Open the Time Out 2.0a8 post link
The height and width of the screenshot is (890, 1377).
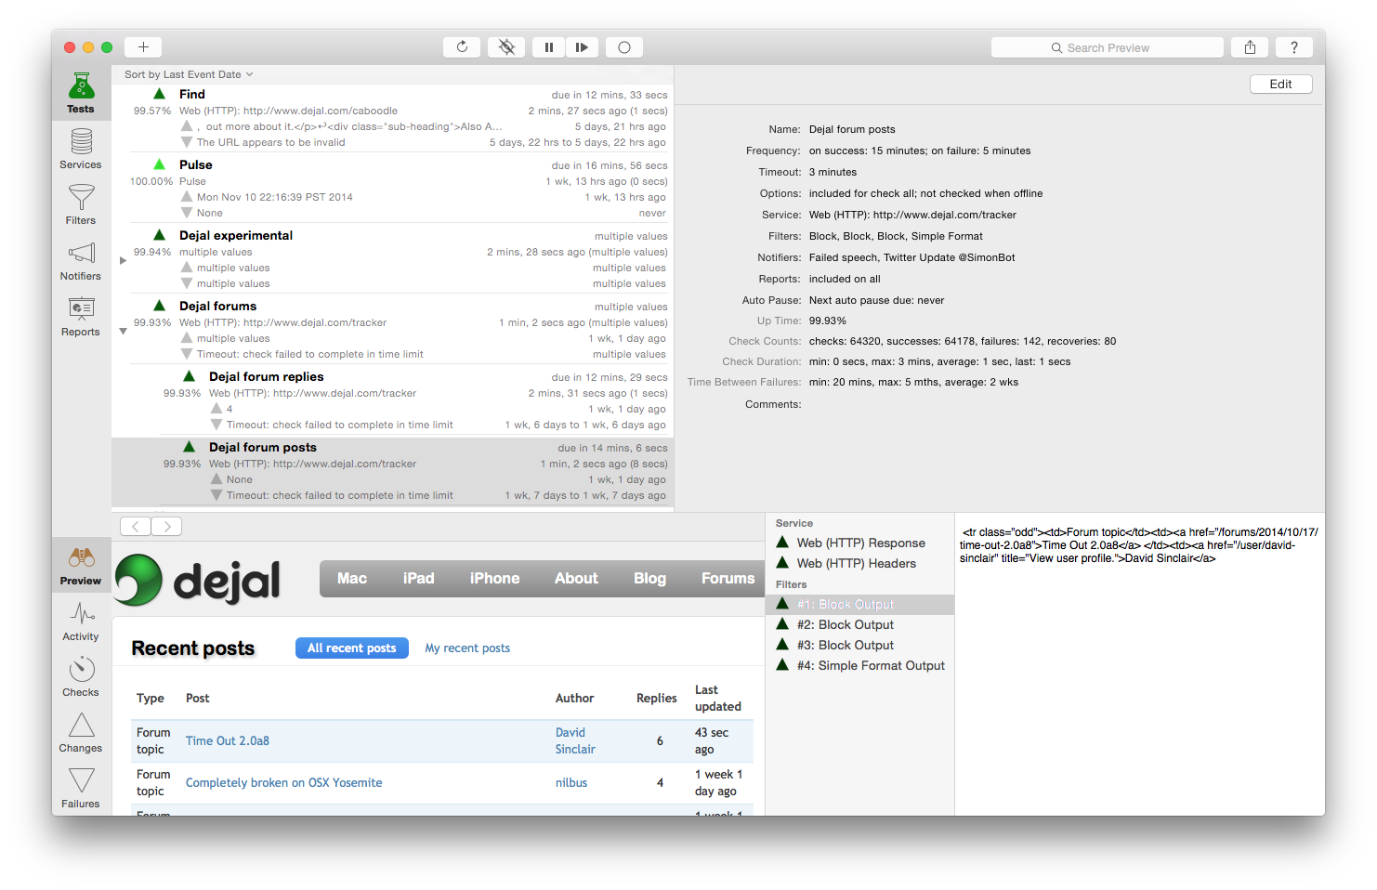[228, 740]
